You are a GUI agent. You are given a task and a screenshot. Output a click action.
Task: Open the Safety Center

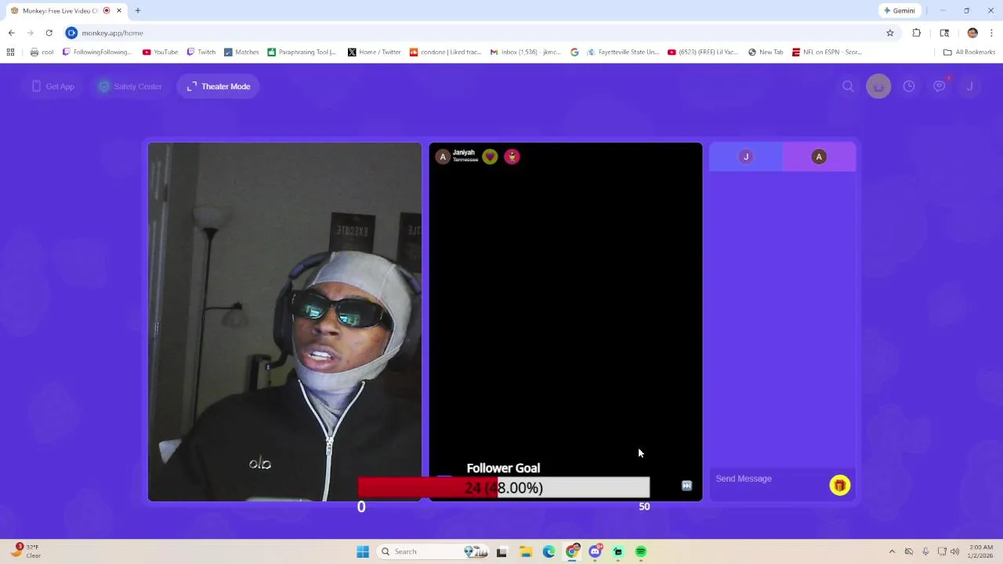[130, 86]
